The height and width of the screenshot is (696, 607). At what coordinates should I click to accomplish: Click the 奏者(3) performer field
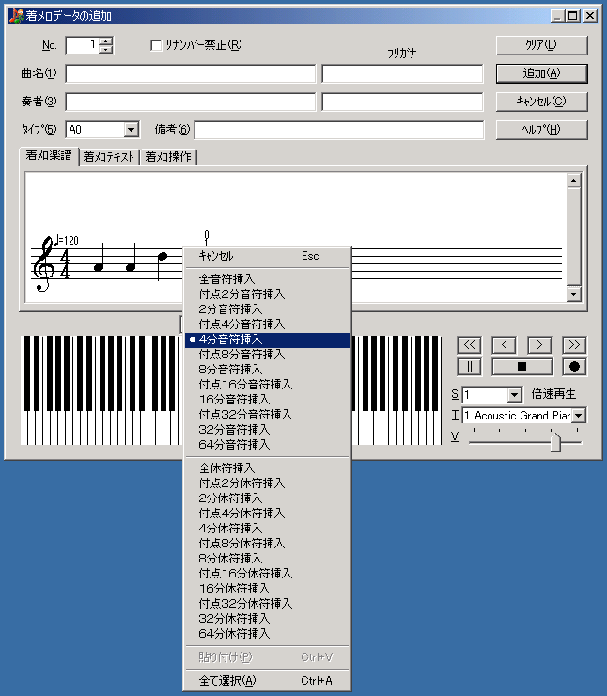tap(191, 103)
